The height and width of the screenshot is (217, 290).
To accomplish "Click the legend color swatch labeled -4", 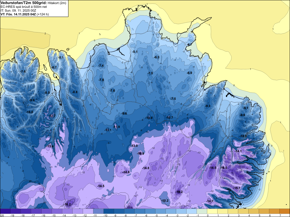I will (x=171, y=211).
